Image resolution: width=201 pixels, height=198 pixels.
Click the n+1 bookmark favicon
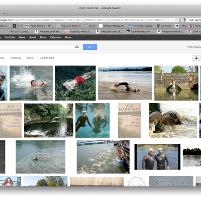point(15,26)
